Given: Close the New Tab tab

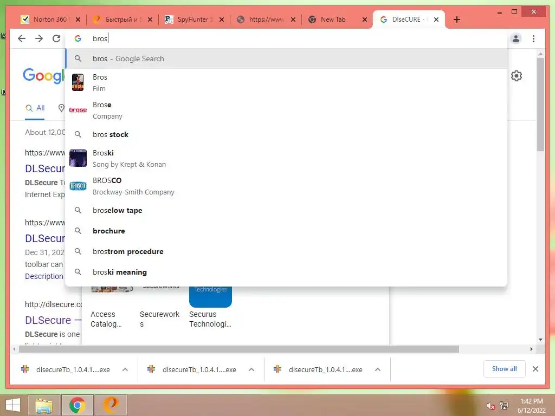Looking at the screenshot, I should click(x=365, y=19).
